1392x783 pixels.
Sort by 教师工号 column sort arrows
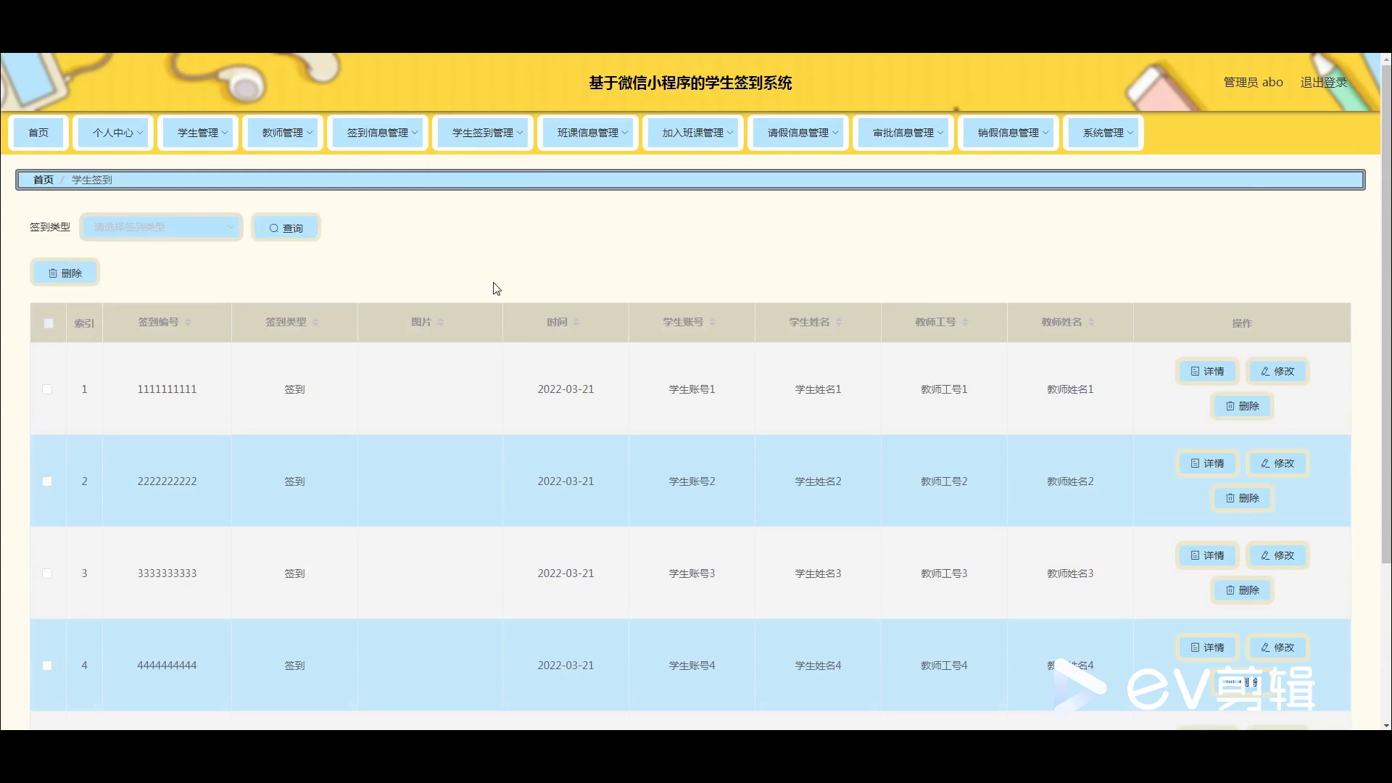pos(965,322)
